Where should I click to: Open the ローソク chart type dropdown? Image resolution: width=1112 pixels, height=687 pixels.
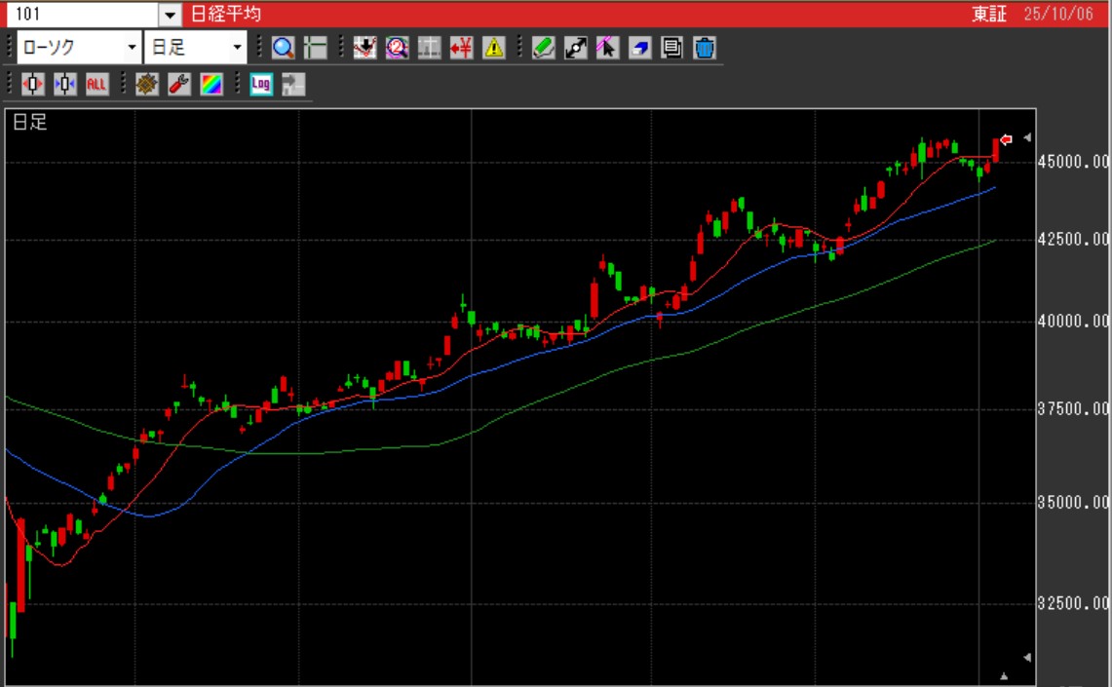point(80,48)
